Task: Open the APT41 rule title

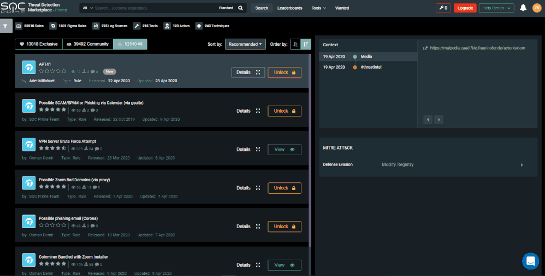Action: coord(45,64)
